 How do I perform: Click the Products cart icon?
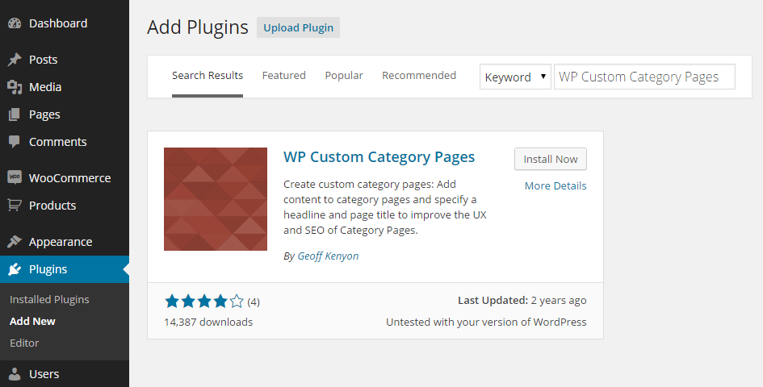pos(15,205)
